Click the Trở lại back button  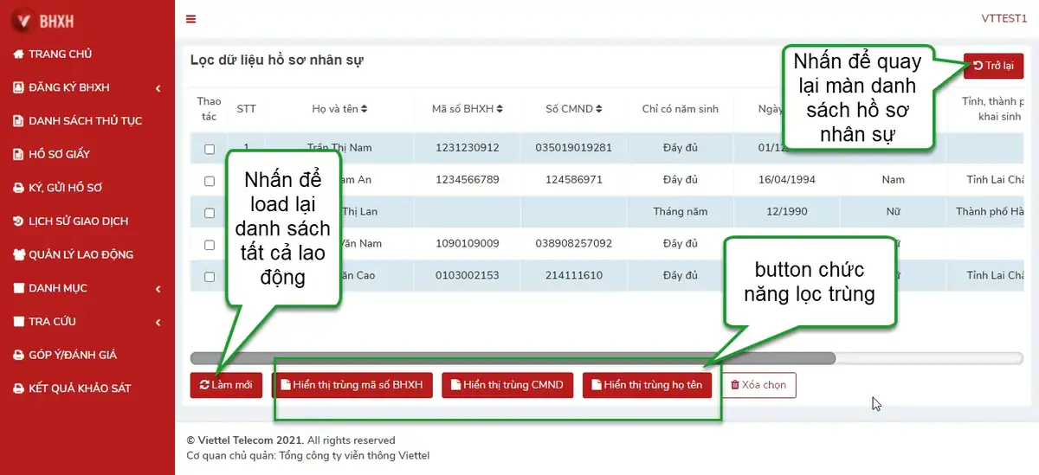point(993,66)
